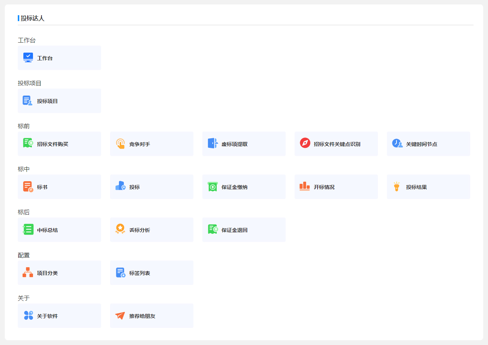Click the 关键时间节点 clock icon
The image size is (488, 345).
click(397, 143)
